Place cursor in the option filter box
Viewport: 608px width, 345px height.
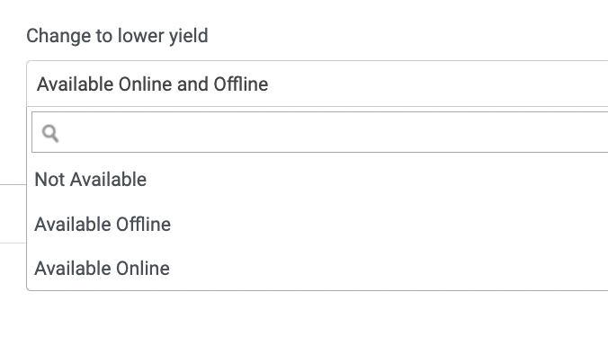(320, 132)
